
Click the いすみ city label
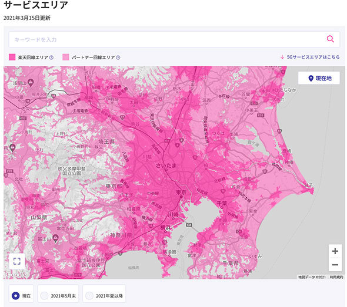[x=255, y=256]
